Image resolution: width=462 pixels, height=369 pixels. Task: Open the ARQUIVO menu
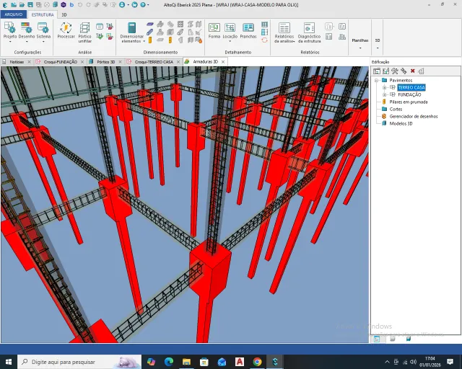pos(14,14)
